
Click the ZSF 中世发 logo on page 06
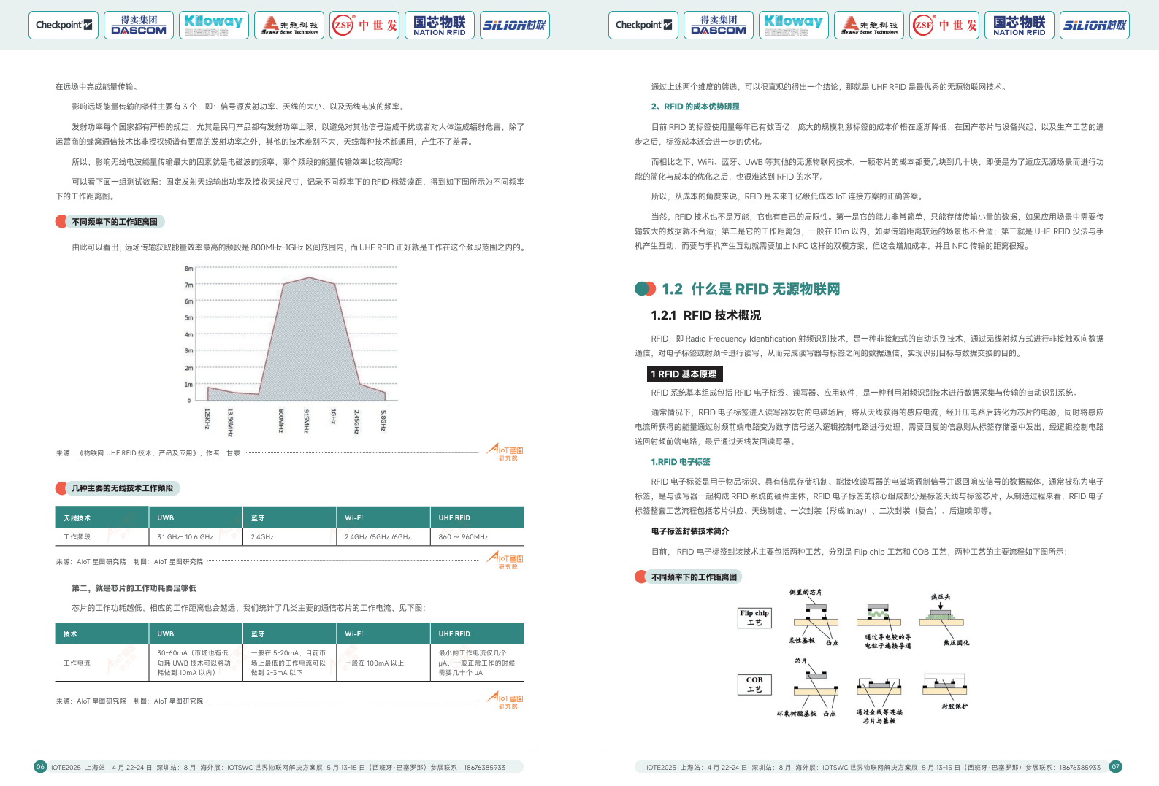364,25
